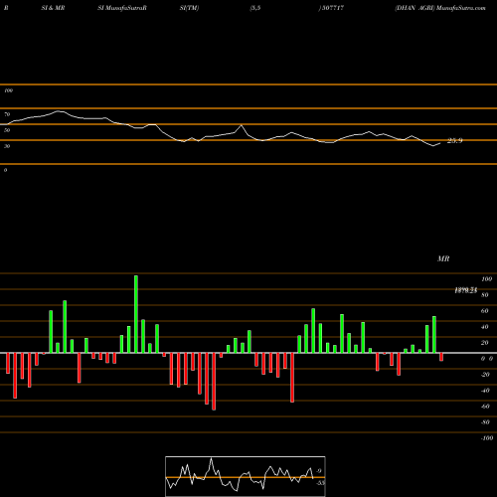
Task: Click the RSI axis label 50
Action: (x=7, y=130)
